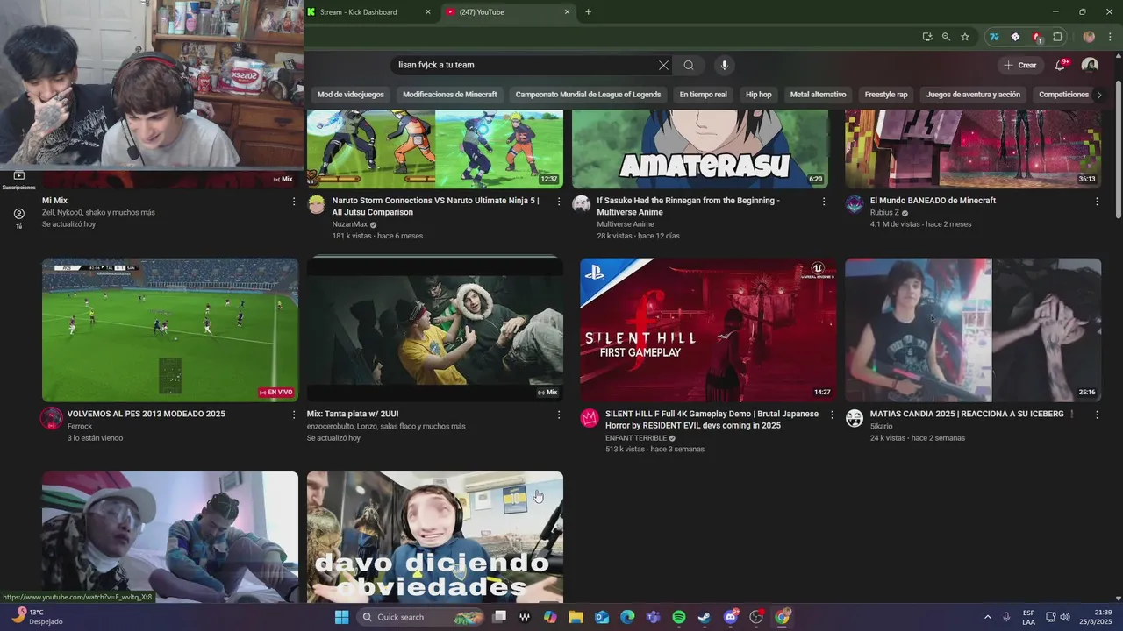Open Ferrock channel avatar
The width and height of the screenshot is (1123, 631).
[x=52, y=418]
